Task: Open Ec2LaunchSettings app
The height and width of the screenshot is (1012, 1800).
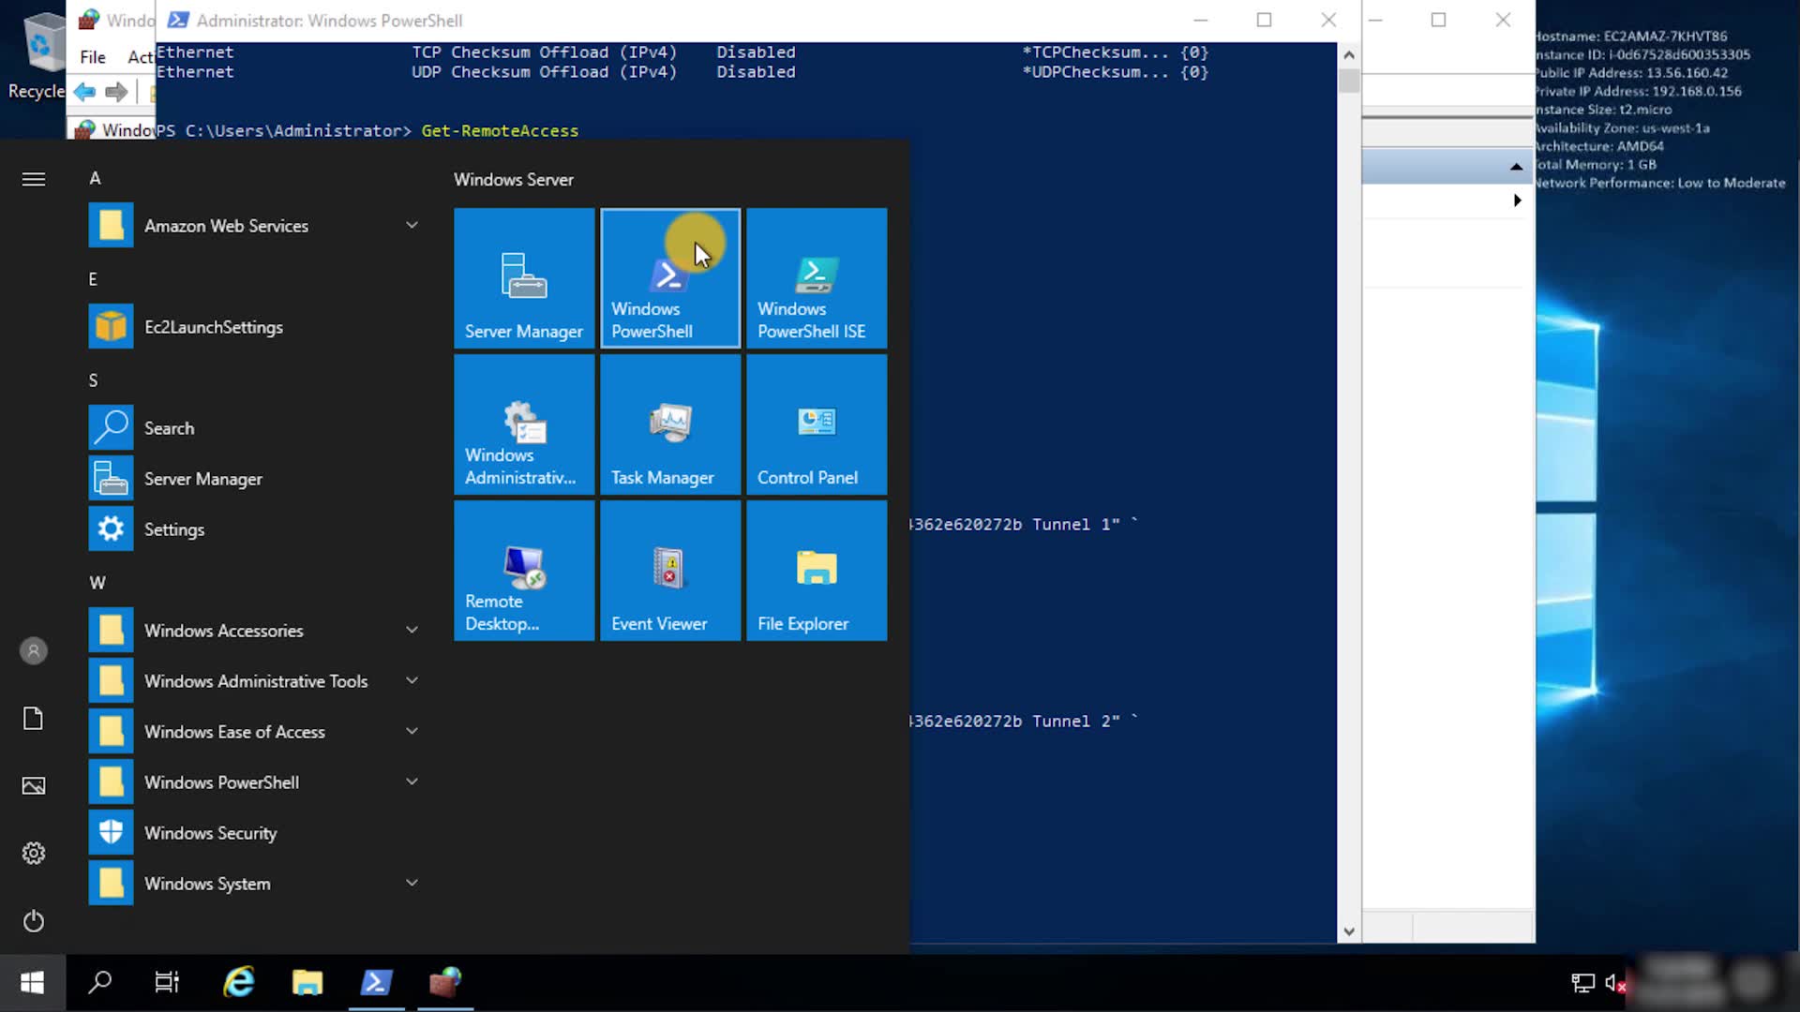Action: 213,327
